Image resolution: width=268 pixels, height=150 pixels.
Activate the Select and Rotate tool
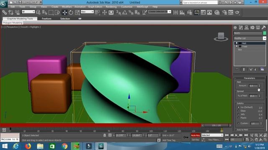coord(71,12)
